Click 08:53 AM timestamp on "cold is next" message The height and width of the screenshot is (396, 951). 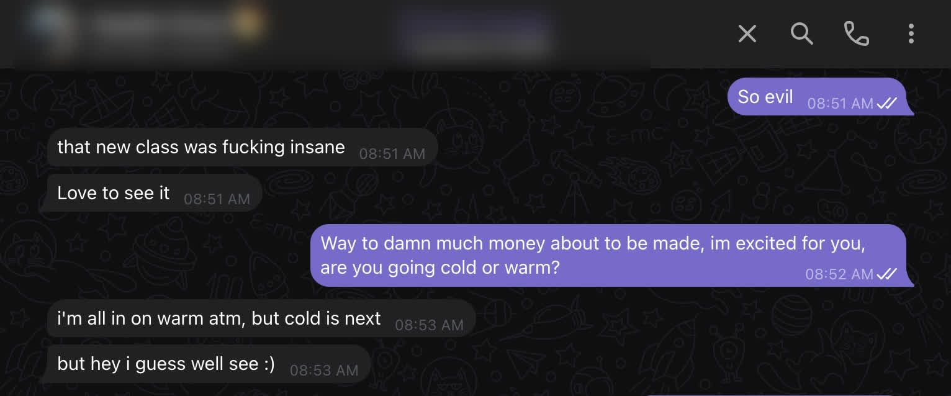point(429,325)
